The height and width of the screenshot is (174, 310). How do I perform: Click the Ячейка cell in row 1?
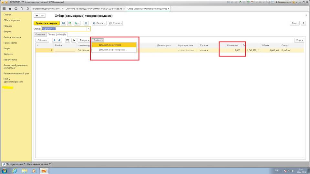click(x=65, y=50)
